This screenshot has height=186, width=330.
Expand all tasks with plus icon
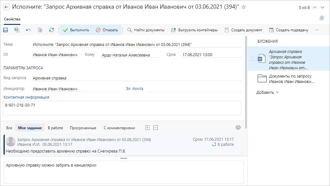(147, 128)
